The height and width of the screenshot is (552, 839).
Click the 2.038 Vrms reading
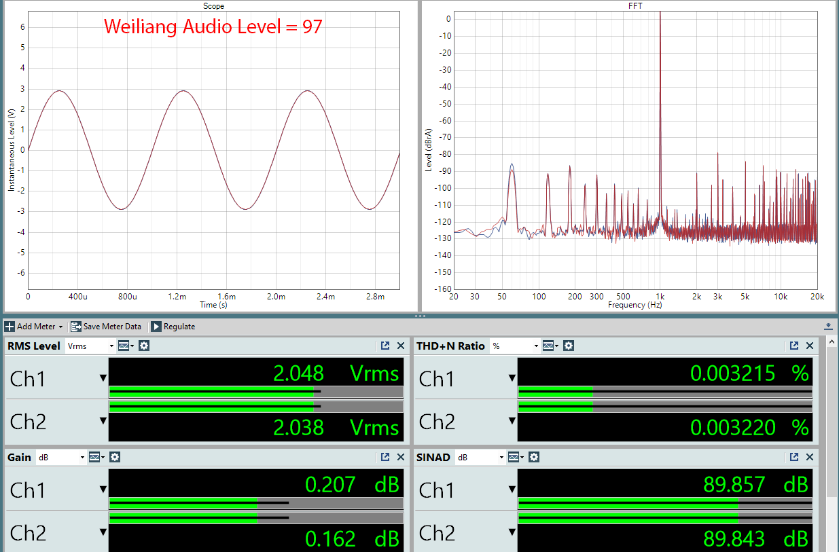tap(336, 427)
